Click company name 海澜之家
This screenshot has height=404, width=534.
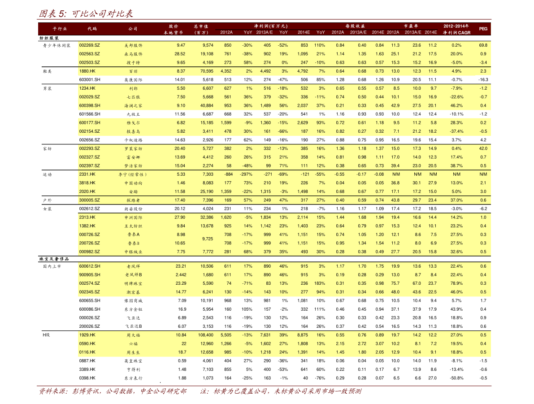tap(133, 106)
